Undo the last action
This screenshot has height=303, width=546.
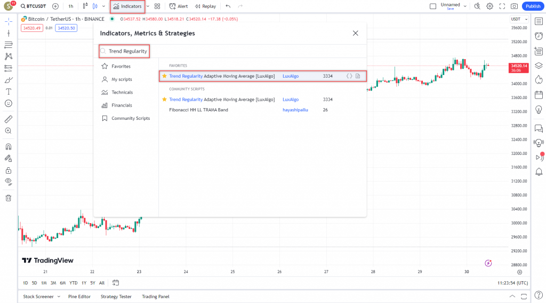228,6
